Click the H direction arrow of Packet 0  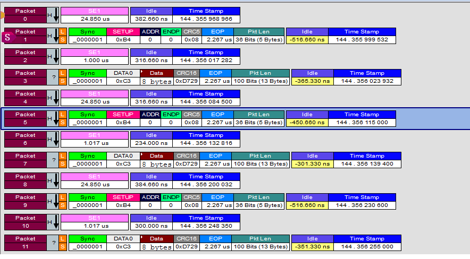53,15
